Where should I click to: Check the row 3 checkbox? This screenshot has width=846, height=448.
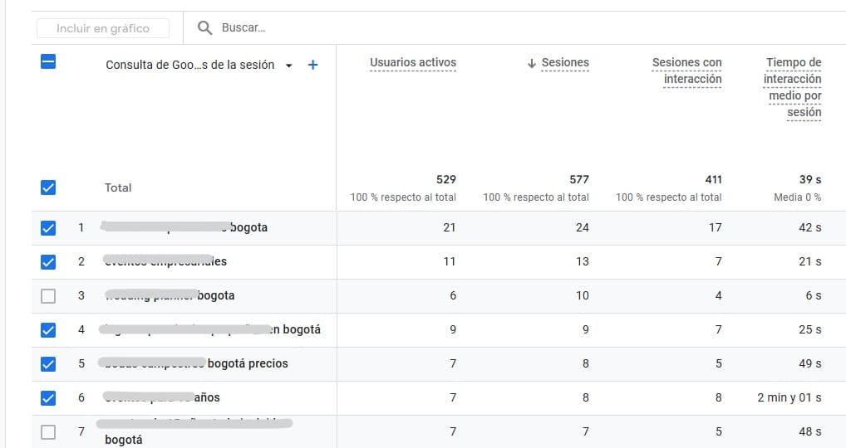48,295
